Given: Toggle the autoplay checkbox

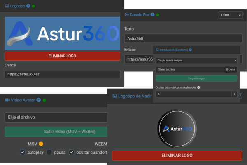Looking at the screenshot, I should pyautogui.click(x=23, y=152).
